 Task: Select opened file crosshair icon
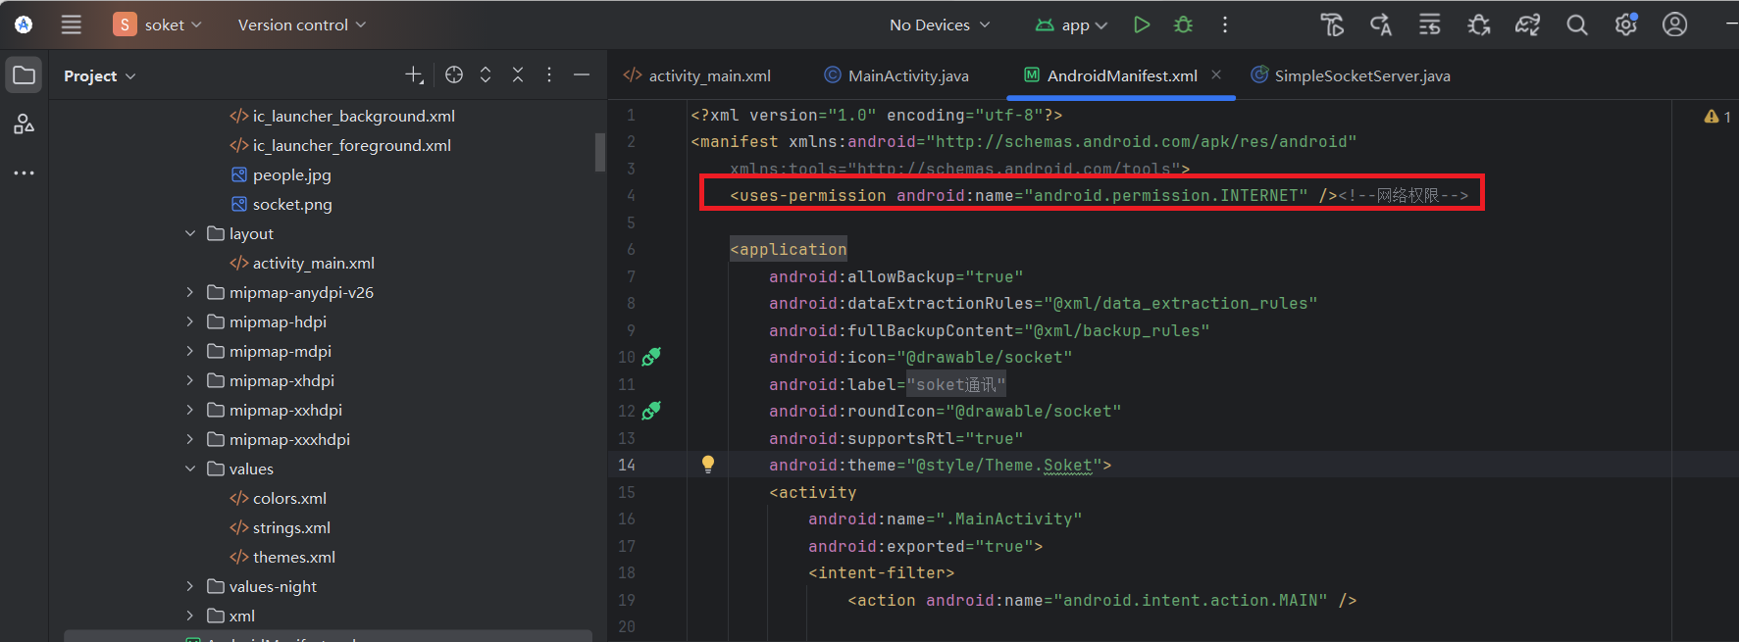point(453,74)
